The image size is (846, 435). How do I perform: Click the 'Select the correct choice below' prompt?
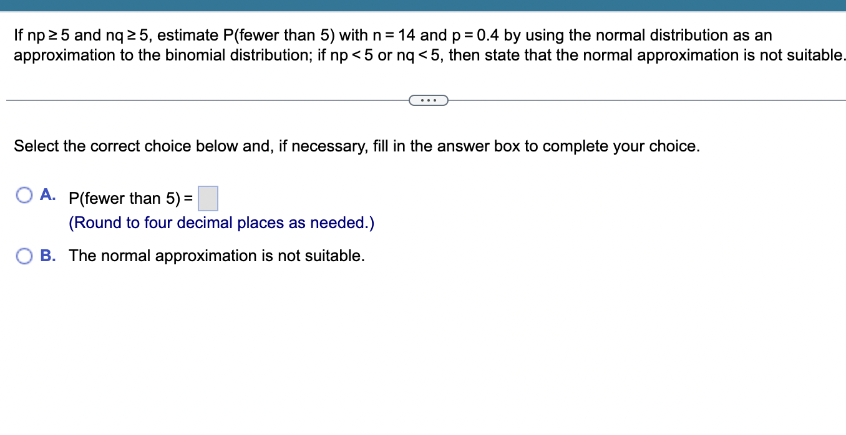coord(357,146)
